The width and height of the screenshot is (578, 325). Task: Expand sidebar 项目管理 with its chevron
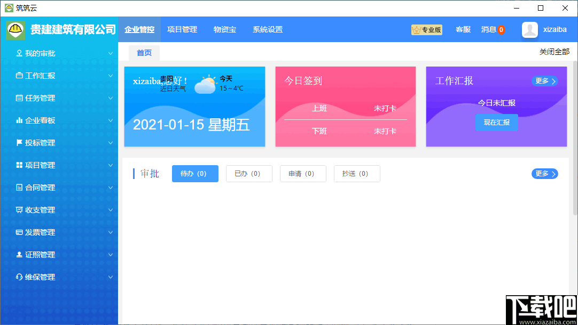[110, 165]
